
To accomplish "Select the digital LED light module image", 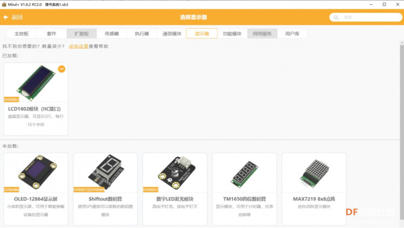I will pos(176,172).
